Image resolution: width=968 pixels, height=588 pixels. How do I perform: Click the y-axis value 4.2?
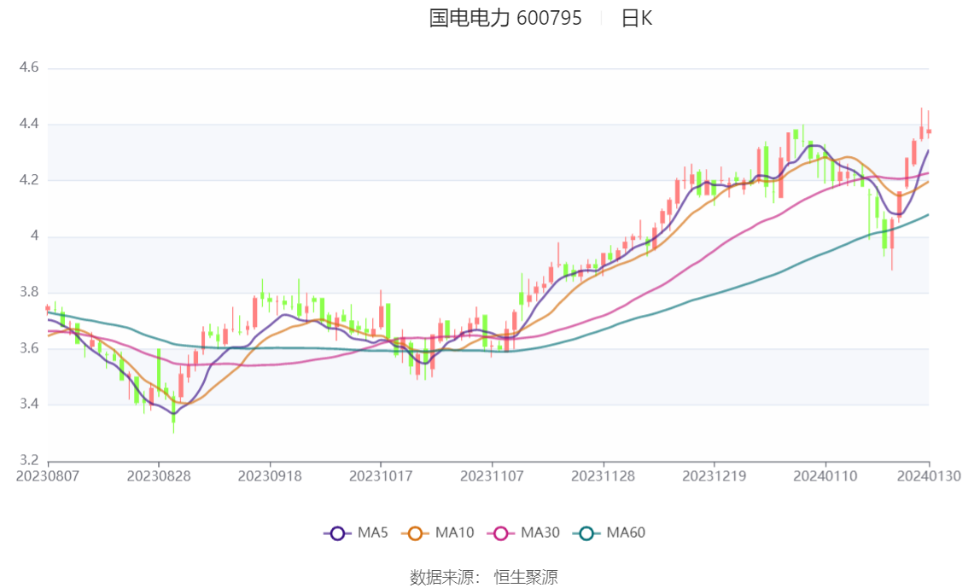click(x=29, y=179)
